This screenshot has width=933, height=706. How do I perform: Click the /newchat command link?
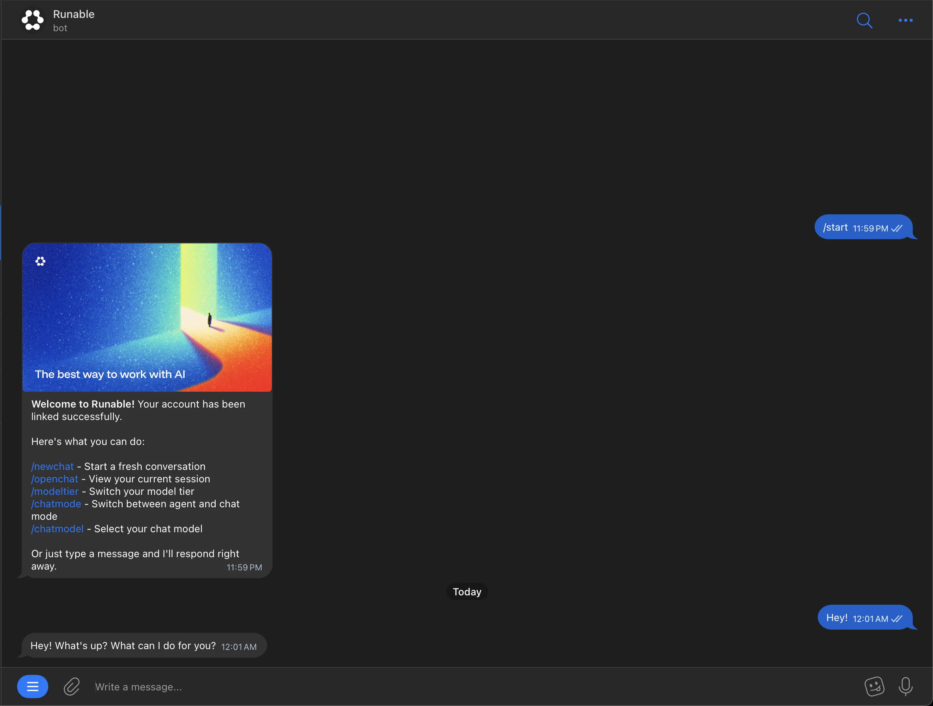[52, 466]
